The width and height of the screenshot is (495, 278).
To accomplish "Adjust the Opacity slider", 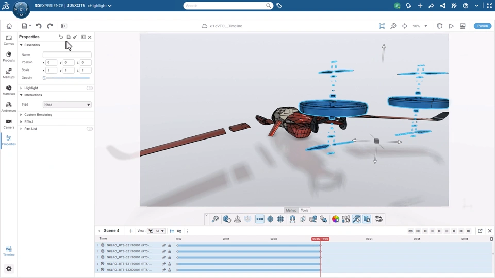I will (x=67, y=78).
